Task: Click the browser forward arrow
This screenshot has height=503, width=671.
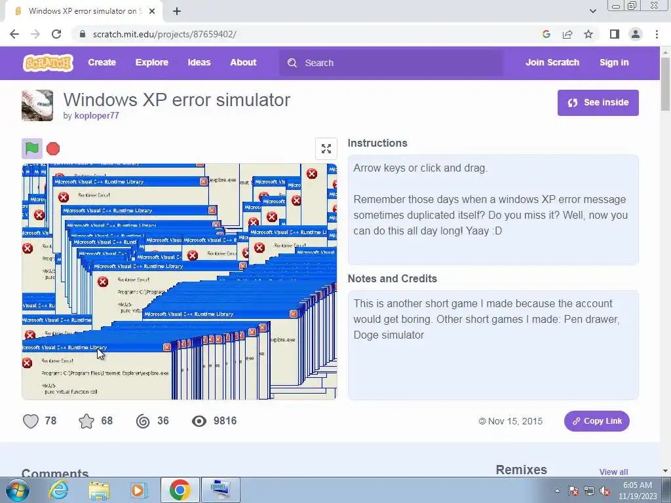Action: [35, 34]
